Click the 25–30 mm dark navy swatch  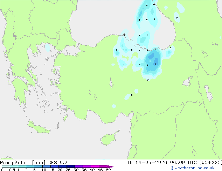pyautogui.click(x=71, y=166)
